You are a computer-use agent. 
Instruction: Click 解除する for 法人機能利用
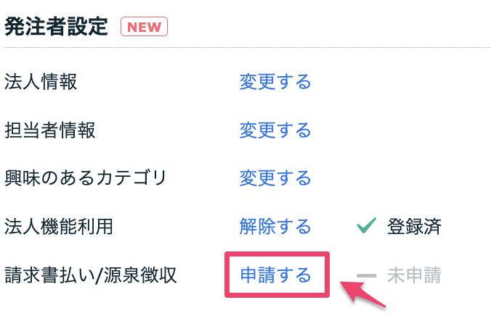coord(275,227)
